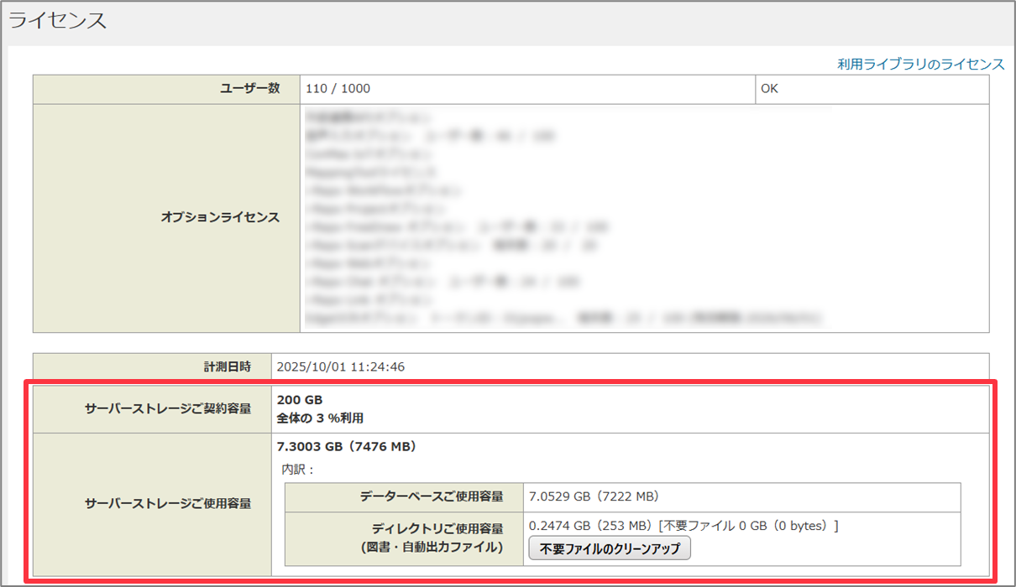Click the ライセンス page heading
Viewport: 1016px width, 587px height.
coord(58,22)
